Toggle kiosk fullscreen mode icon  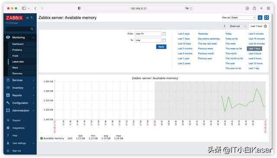[x=267, y=17]
